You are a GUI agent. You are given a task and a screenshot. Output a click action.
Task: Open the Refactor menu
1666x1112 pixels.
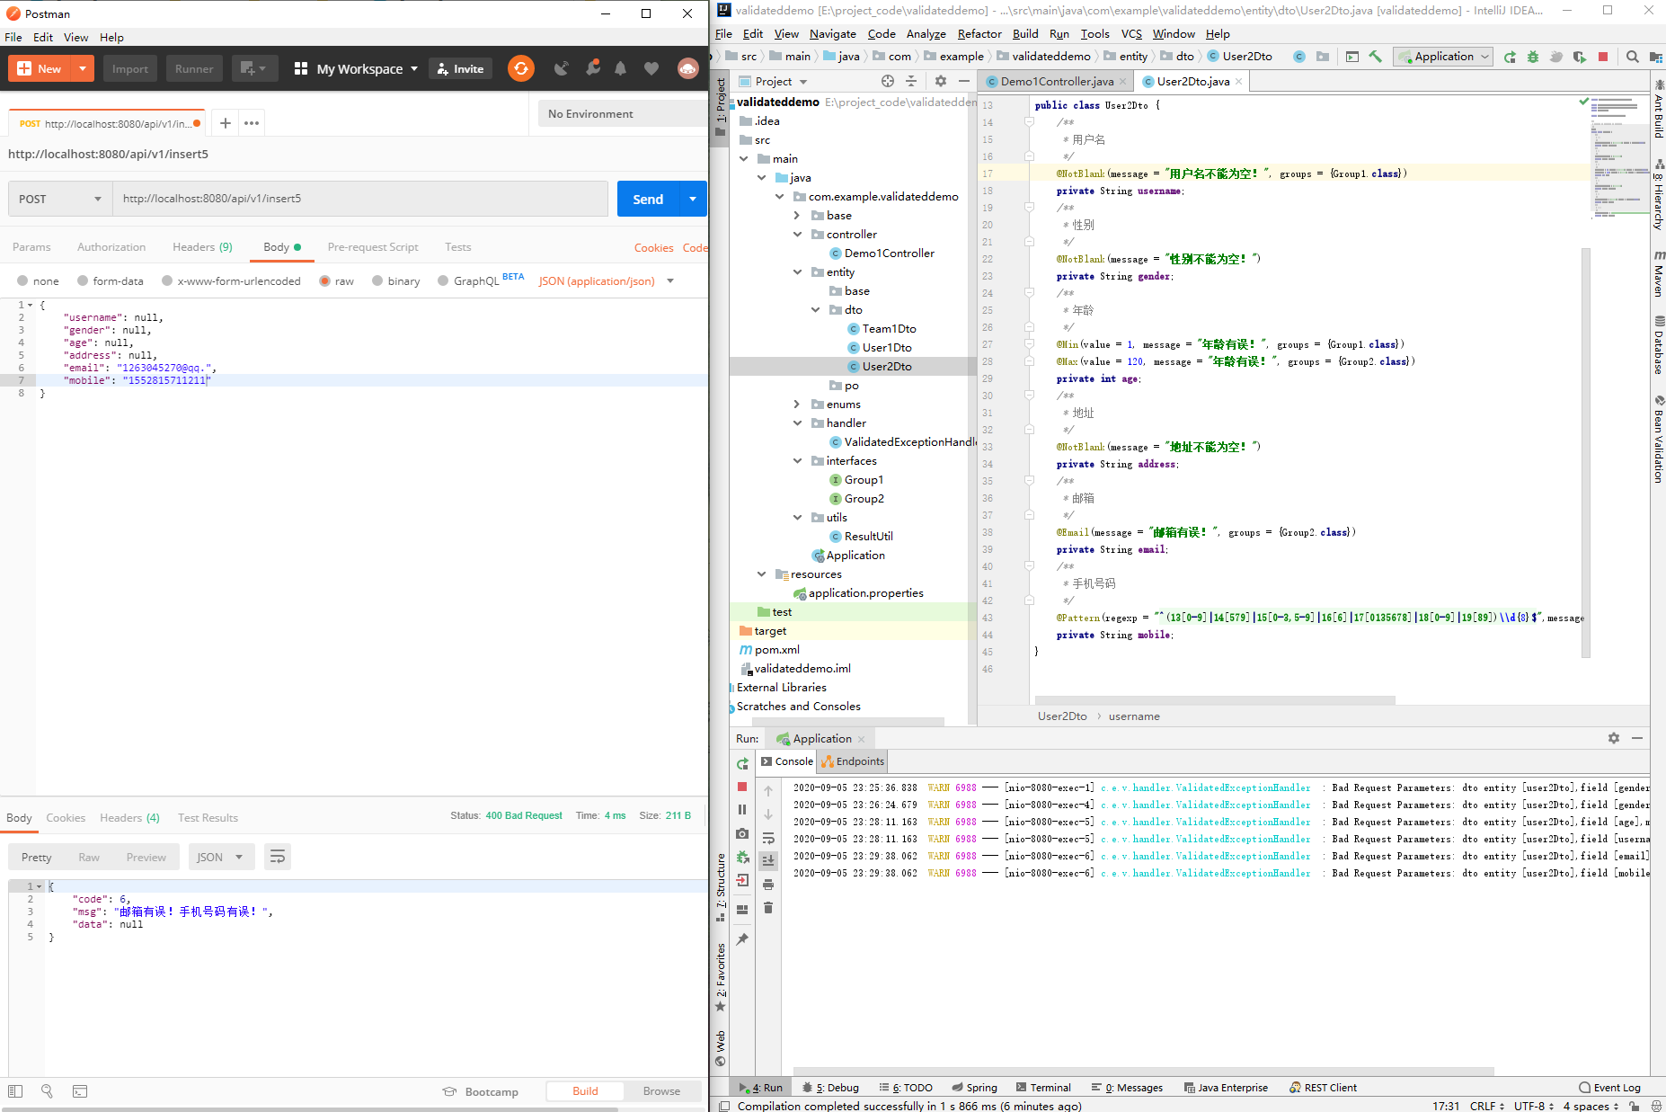click(x=979, y=34)
